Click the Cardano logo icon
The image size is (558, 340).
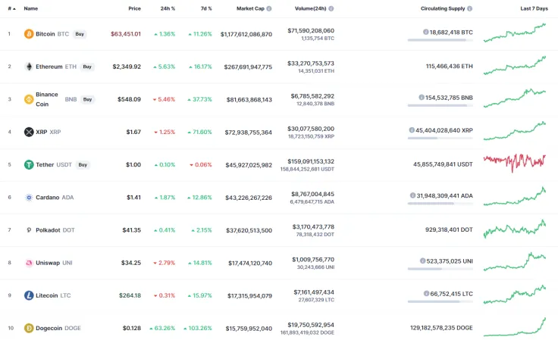[29, 197]
